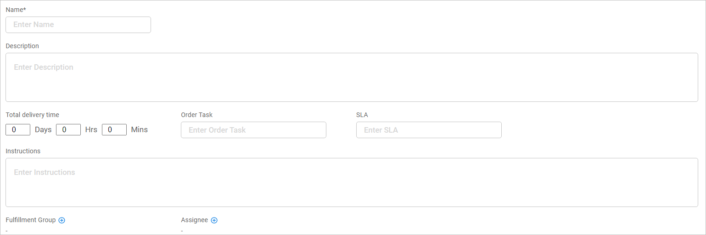Click inside the Enter Description text area
The image size is (706, 235).
click(x=352, y=77)
